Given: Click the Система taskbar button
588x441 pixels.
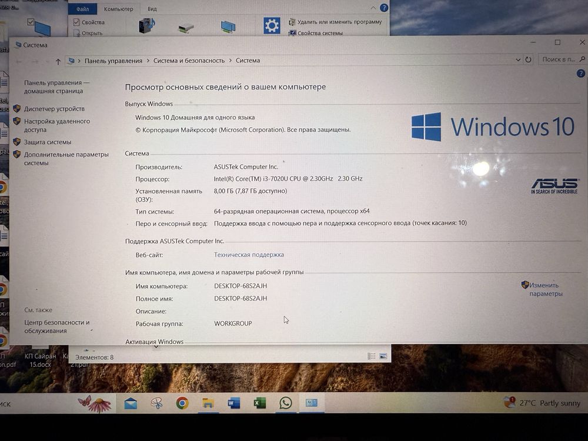Looking at the screenshot, I should 311,403.
